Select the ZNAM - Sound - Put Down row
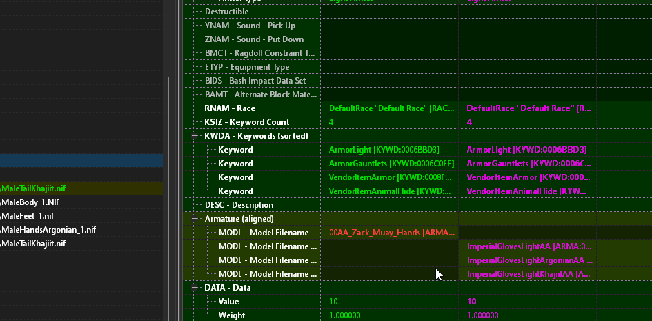 coord(254,39)
